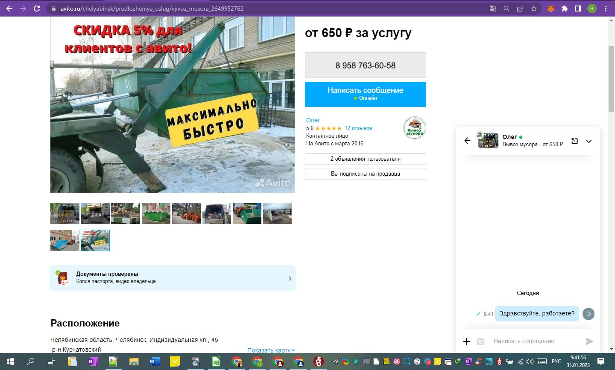
Task: Reload the Avito page
Action: (x=37, y=9)
